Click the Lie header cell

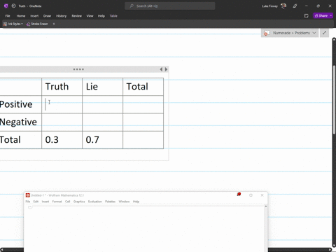coord(102,87)
